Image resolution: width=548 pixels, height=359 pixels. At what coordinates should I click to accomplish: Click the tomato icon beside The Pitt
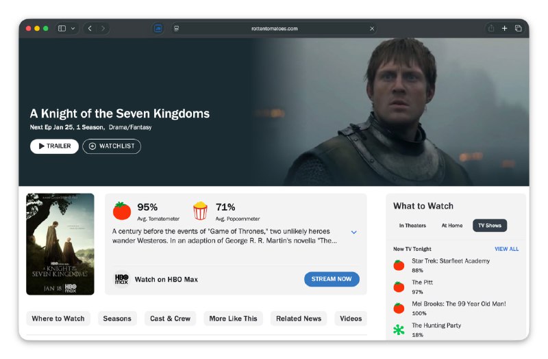[x=399, y=287]
